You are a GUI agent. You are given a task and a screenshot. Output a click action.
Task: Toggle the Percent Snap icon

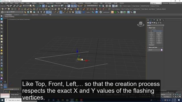pyautogui.click(x=78, y=6)
